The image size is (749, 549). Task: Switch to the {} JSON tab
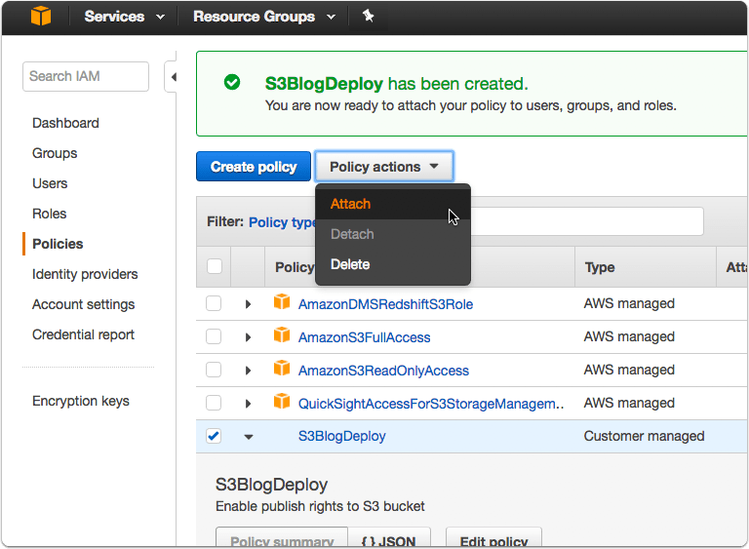pos(389,538)
